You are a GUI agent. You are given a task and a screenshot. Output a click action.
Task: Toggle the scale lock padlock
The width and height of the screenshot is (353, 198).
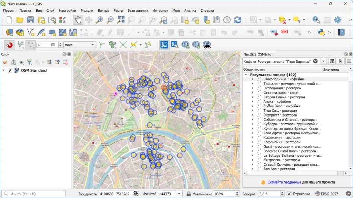pyautogui.click(x=189, y=194)
